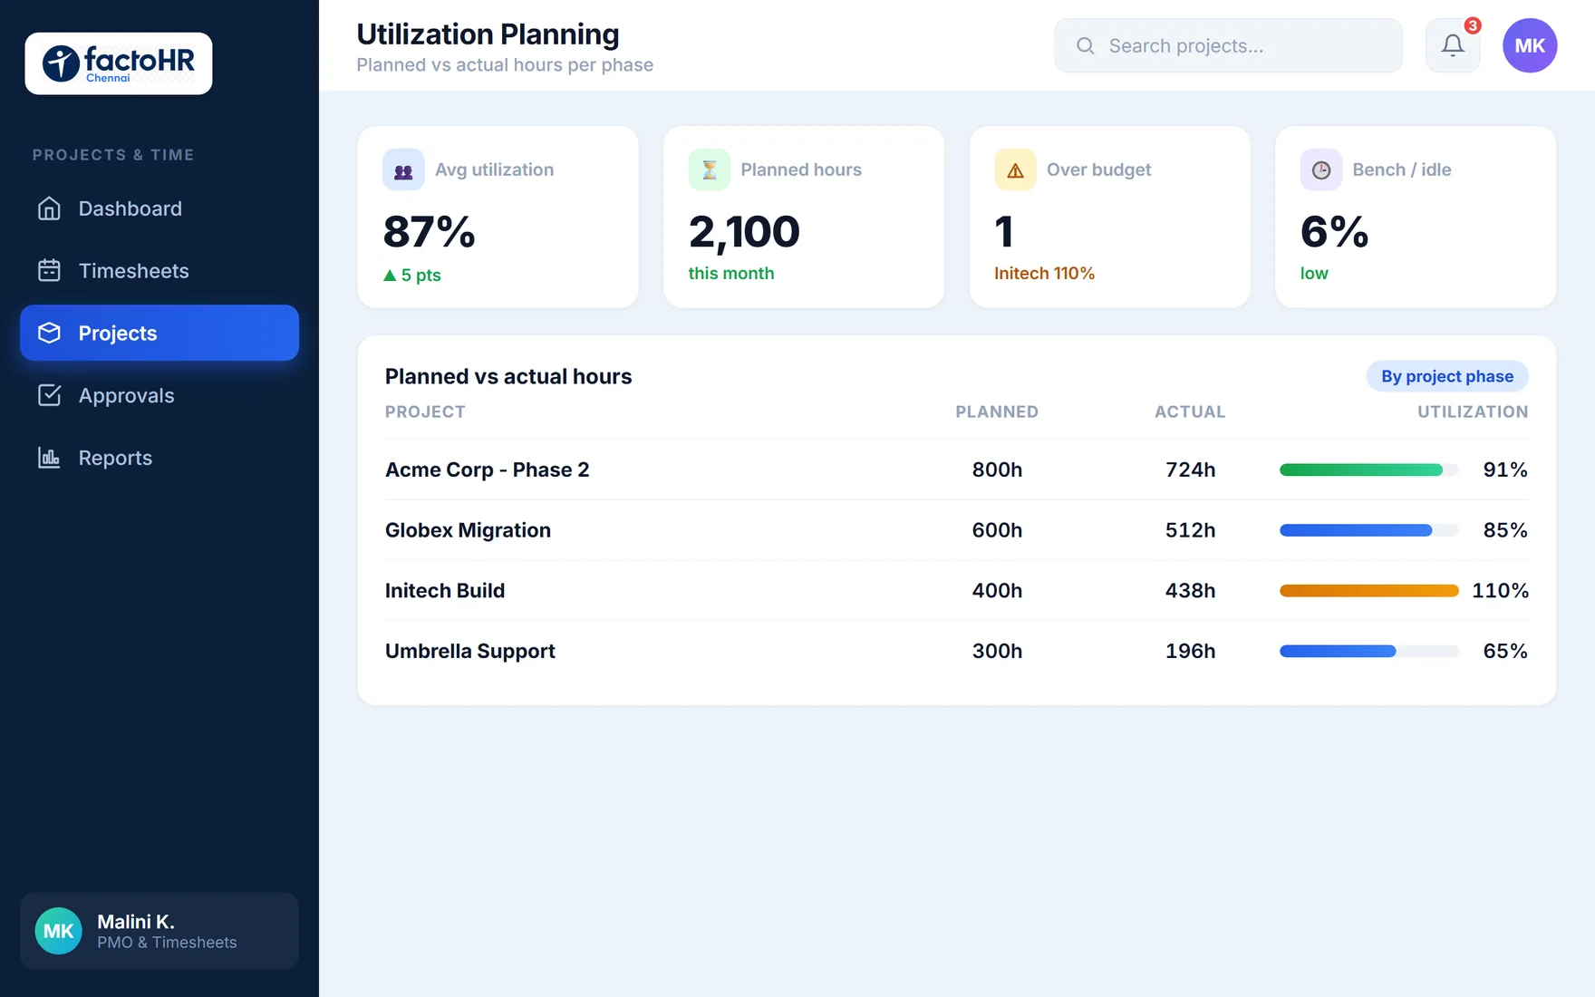Click the PROJECTS & TIME section label
Viewport: 1595px width, 997px height.
tap(113, 155)
